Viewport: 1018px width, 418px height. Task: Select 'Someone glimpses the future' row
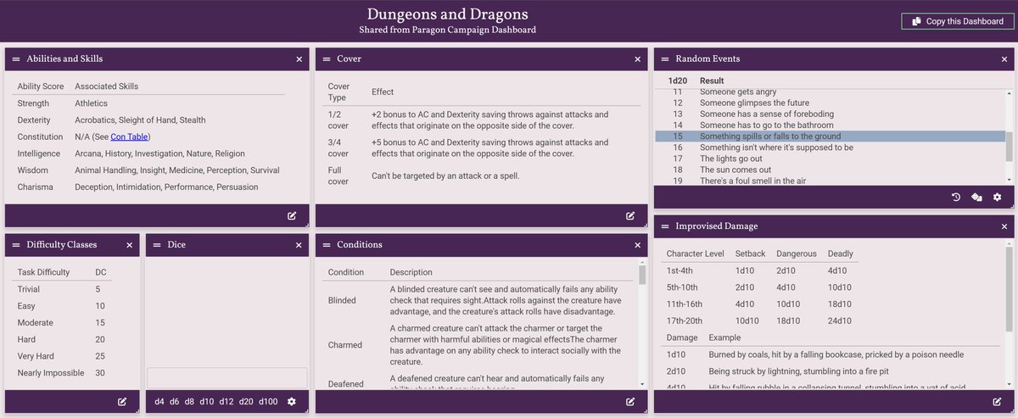(x=831, y=103)
